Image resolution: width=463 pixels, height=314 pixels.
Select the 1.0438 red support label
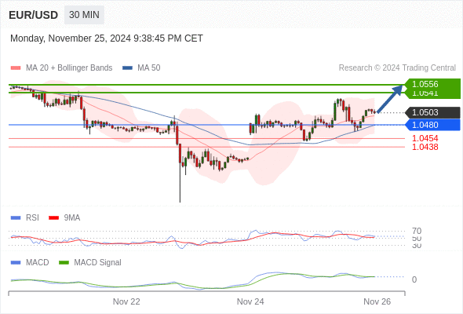[x=425, y=147]
